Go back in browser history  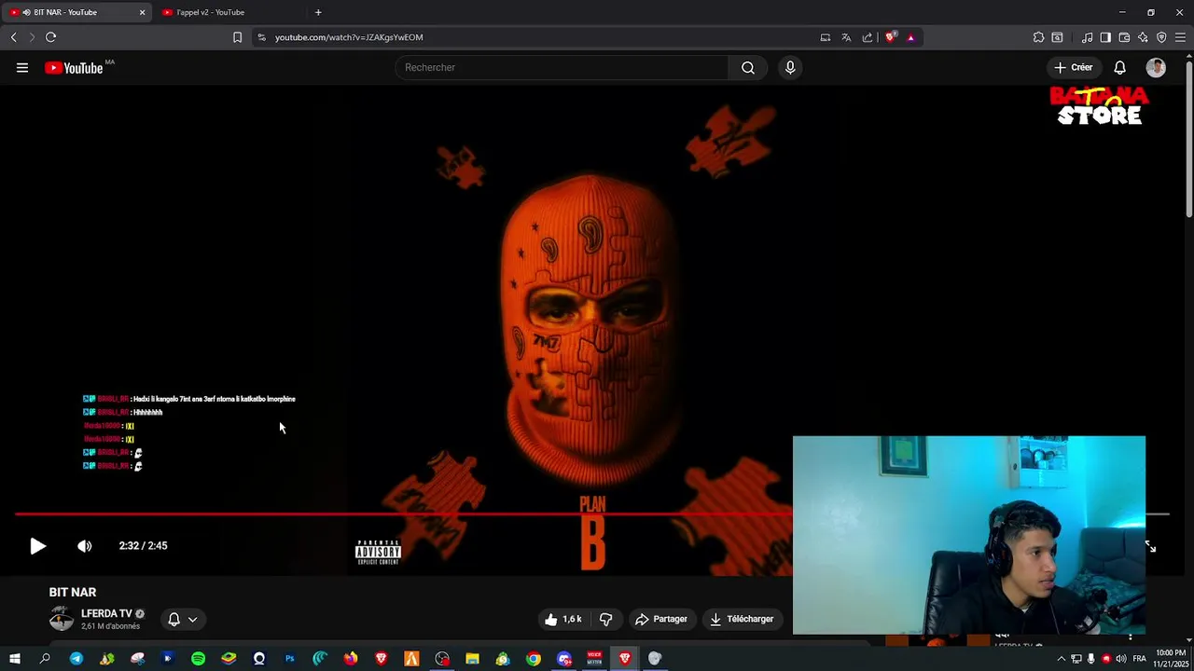13,37
